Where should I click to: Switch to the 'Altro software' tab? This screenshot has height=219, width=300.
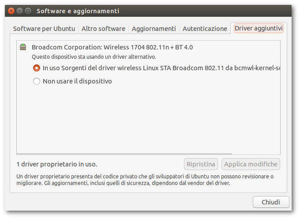tap(103, 29)
